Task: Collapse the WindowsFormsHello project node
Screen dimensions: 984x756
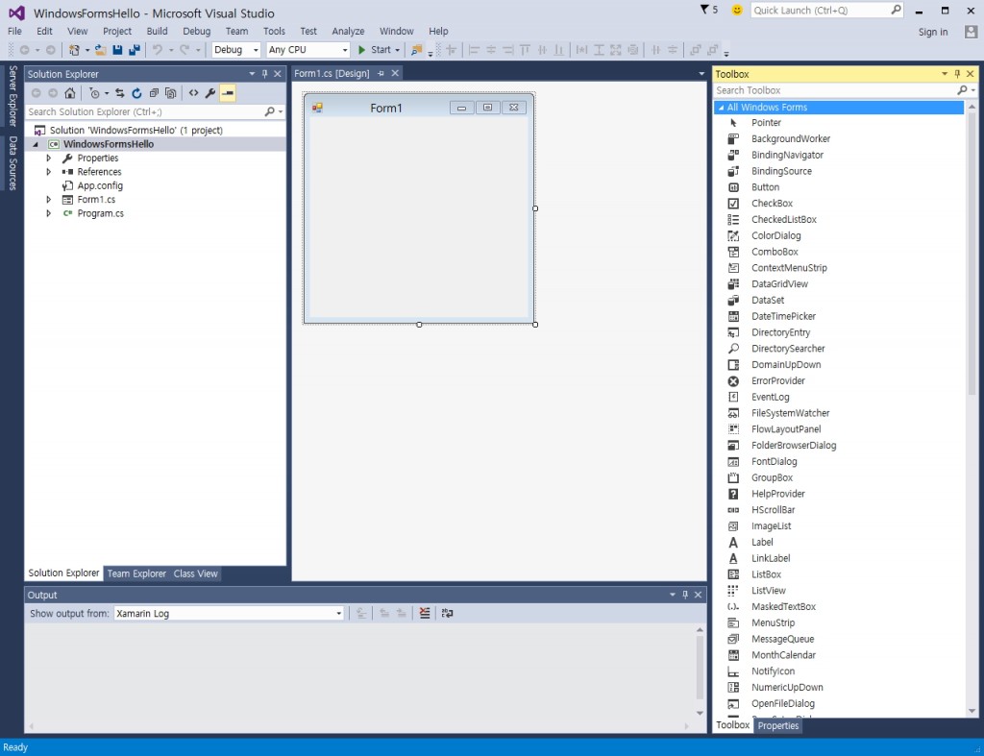Action: pos(36,144)
